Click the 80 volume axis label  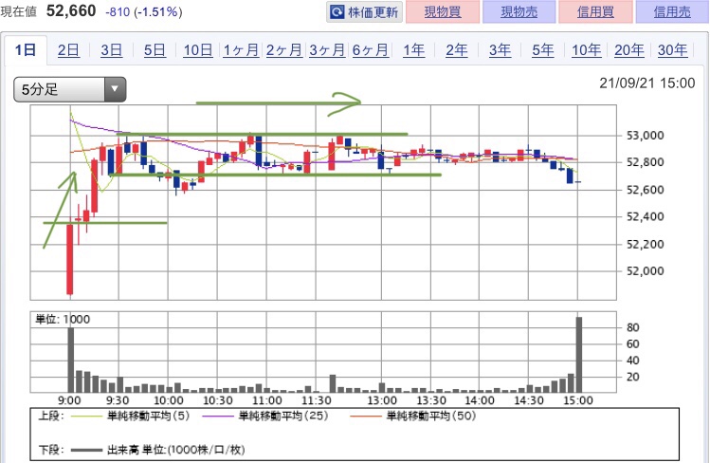pos(633,327)
